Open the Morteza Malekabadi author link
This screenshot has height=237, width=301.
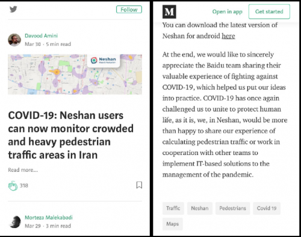pos(49,218)
